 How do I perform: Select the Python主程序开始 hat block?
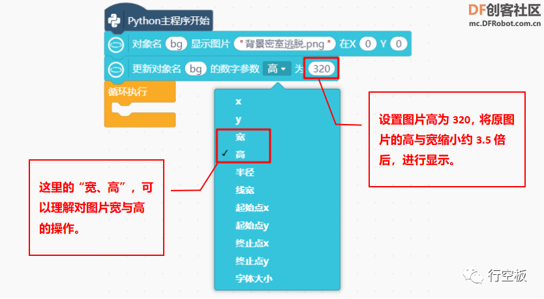[x=159, y=19]
